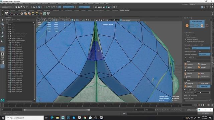
Task: Redo using the status line arrow
Action: (27, 7)
